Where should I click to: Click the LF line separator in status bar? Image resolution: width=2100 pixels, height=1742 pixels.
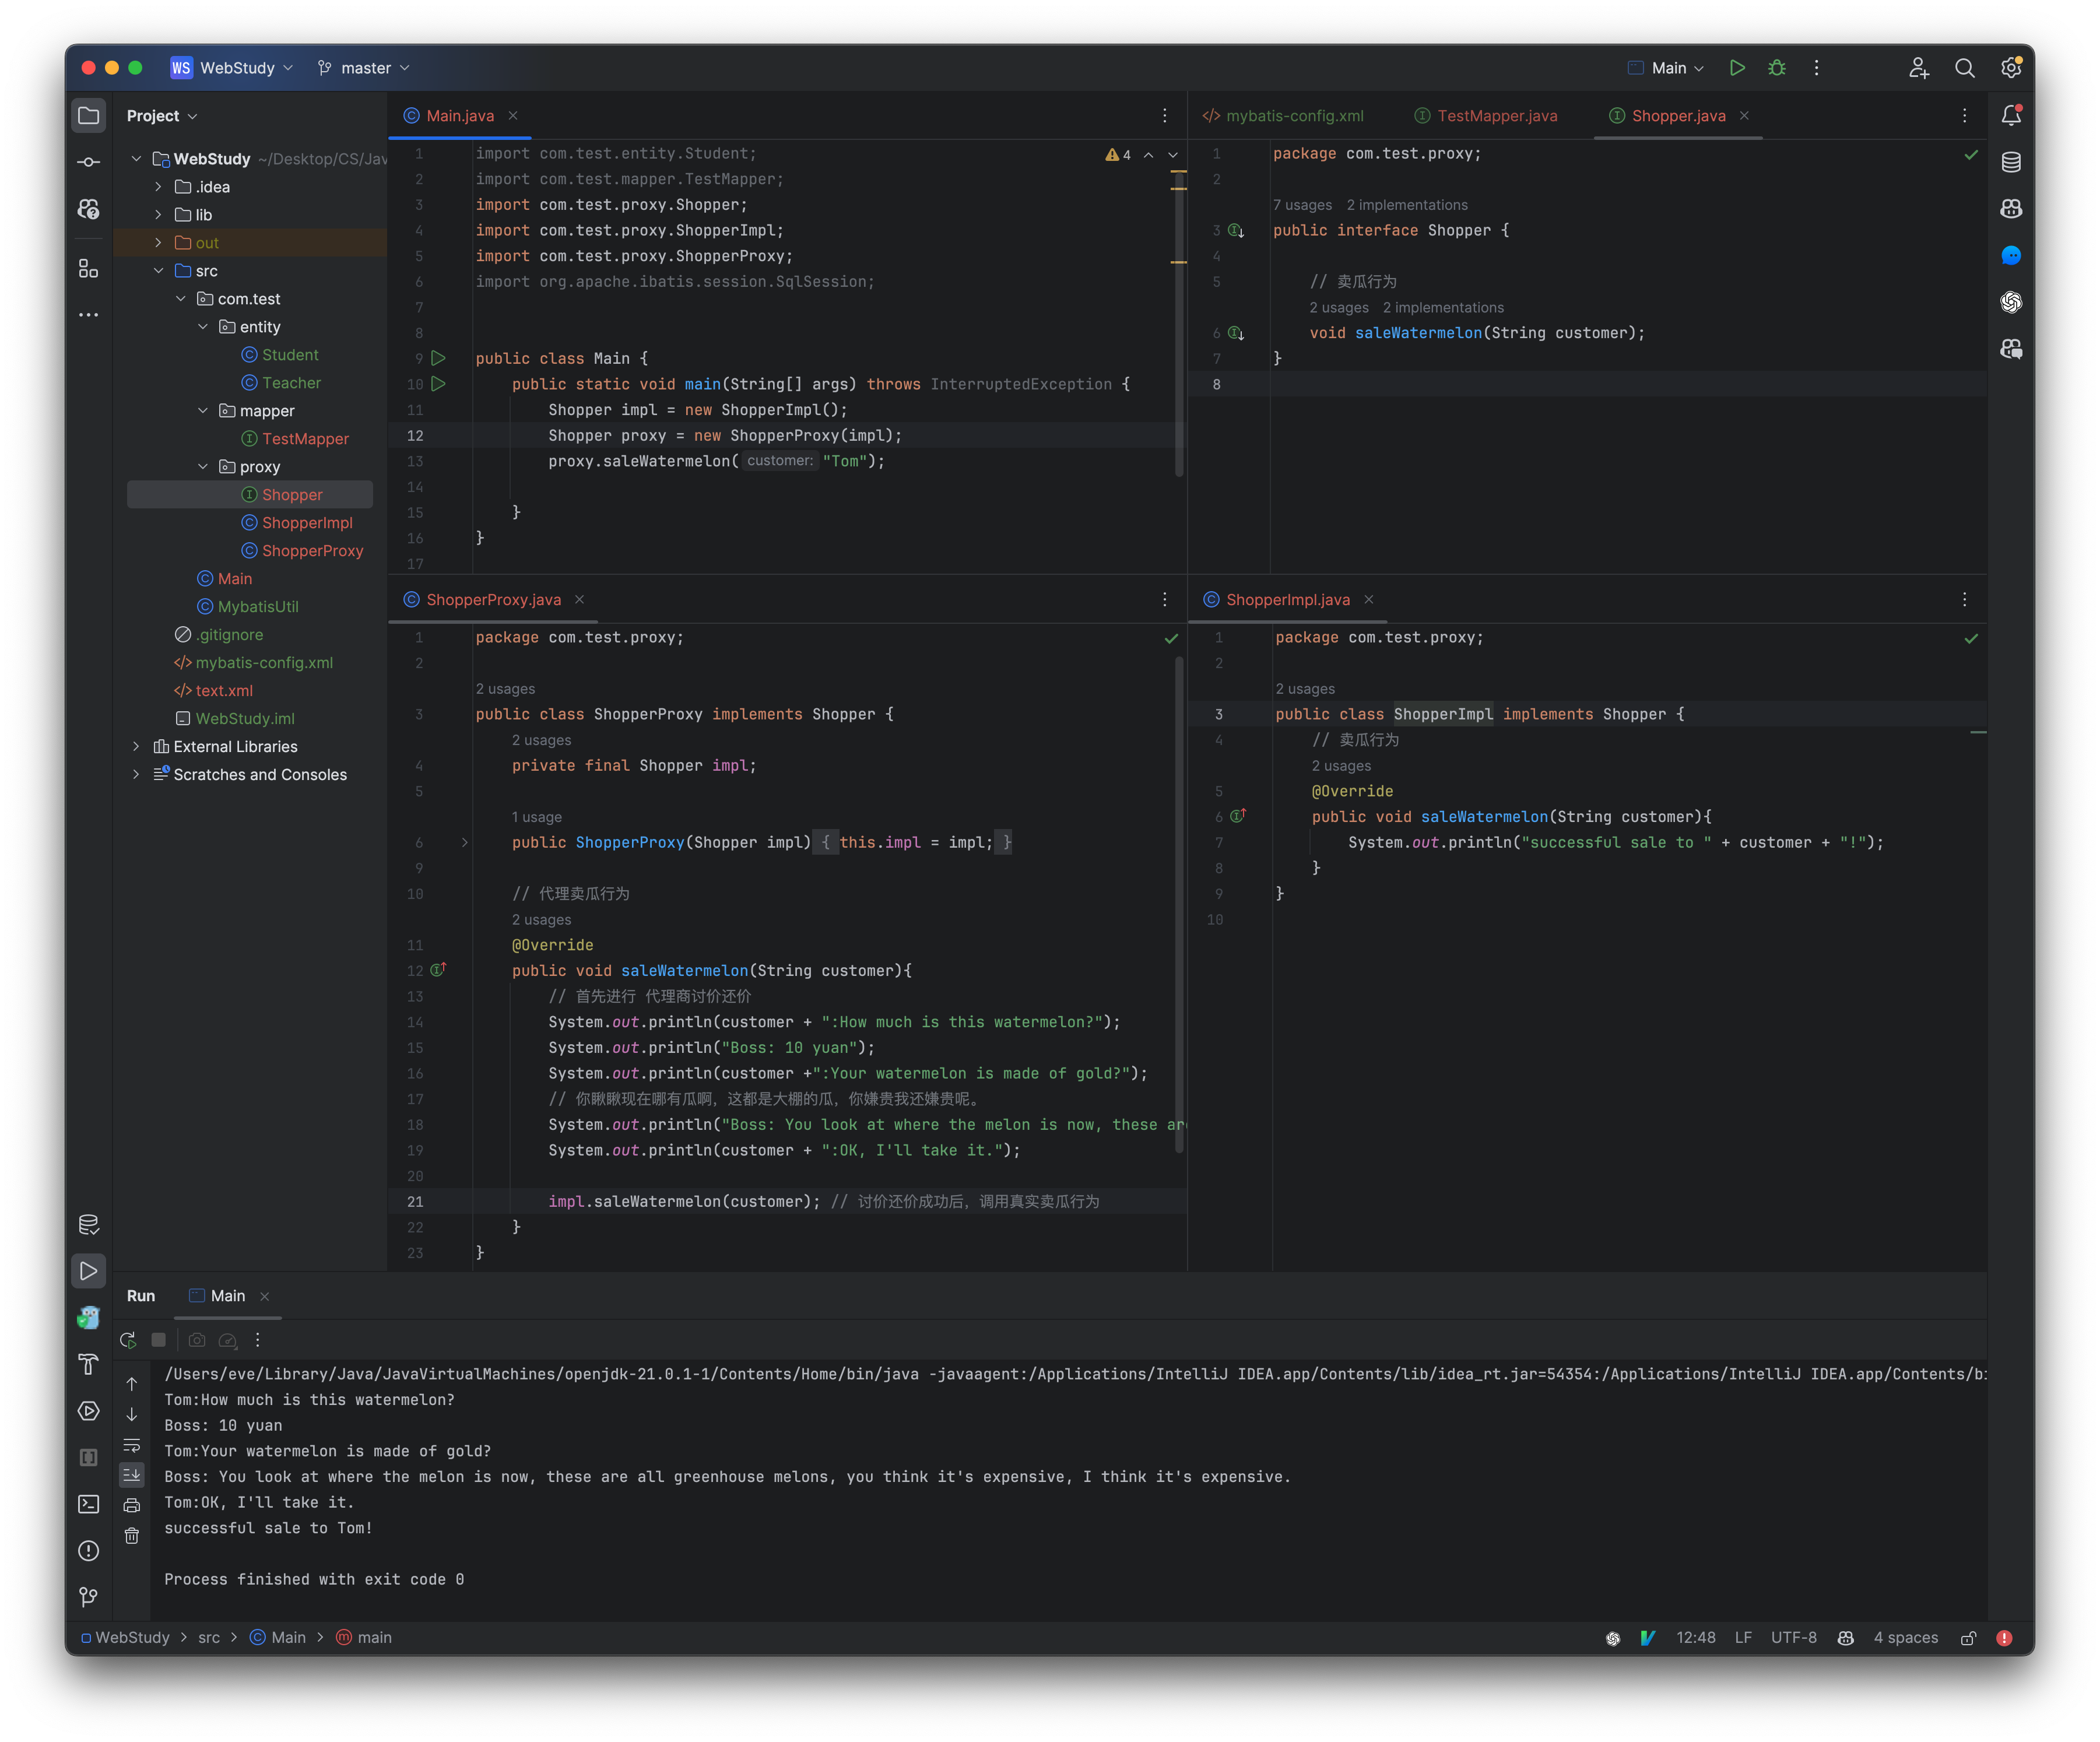(x=1743, y=1638)
